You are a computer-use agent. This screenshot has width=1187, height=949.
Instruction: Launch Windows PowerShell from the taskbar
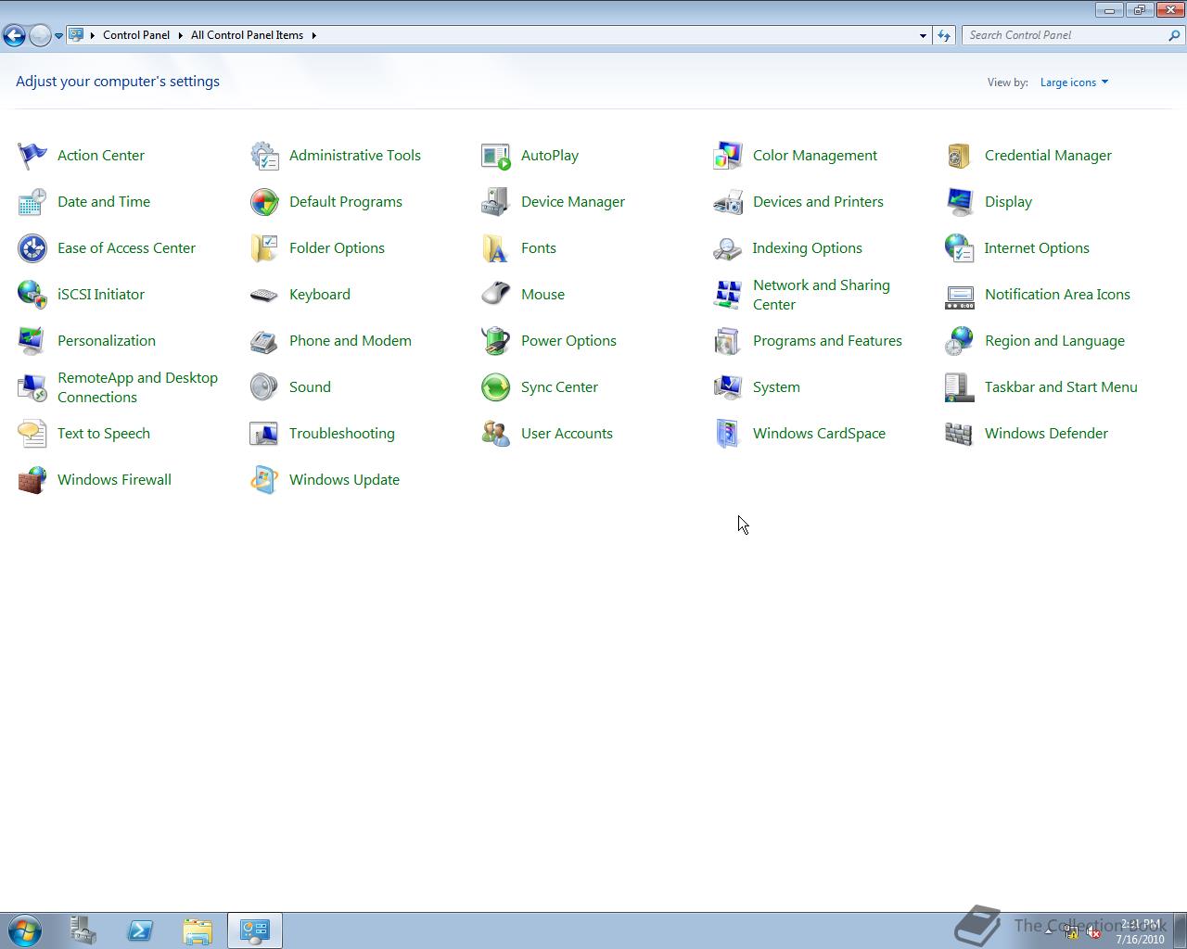click(140, 930)
